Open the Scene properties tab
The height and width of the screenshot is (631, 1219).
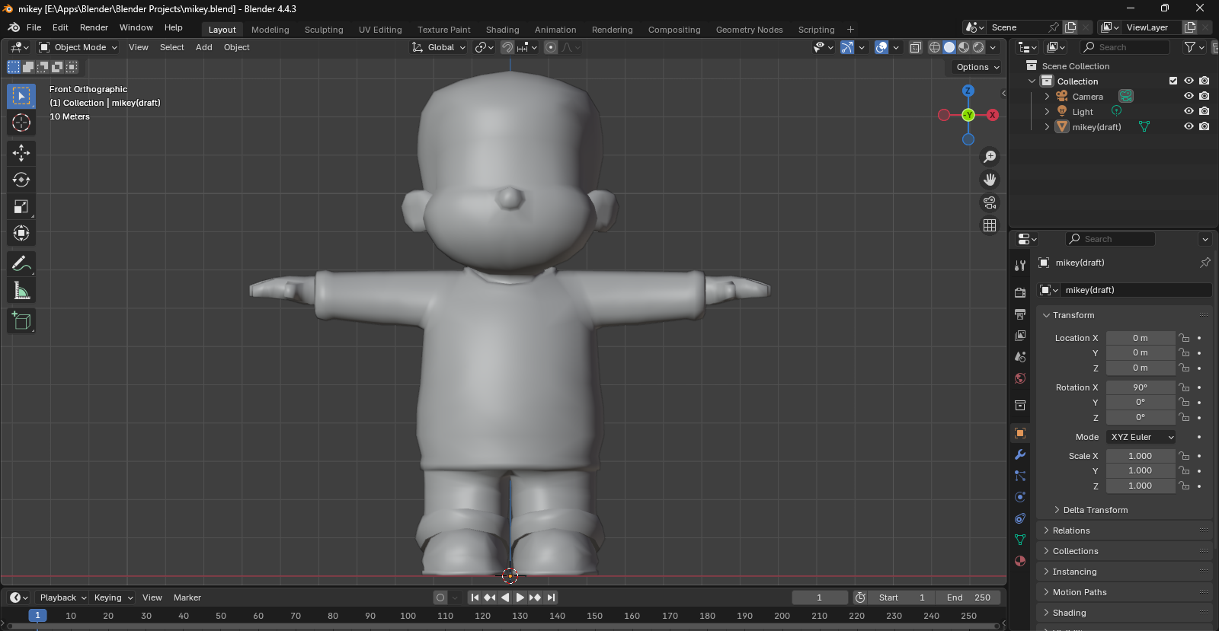click(1020, 356)
